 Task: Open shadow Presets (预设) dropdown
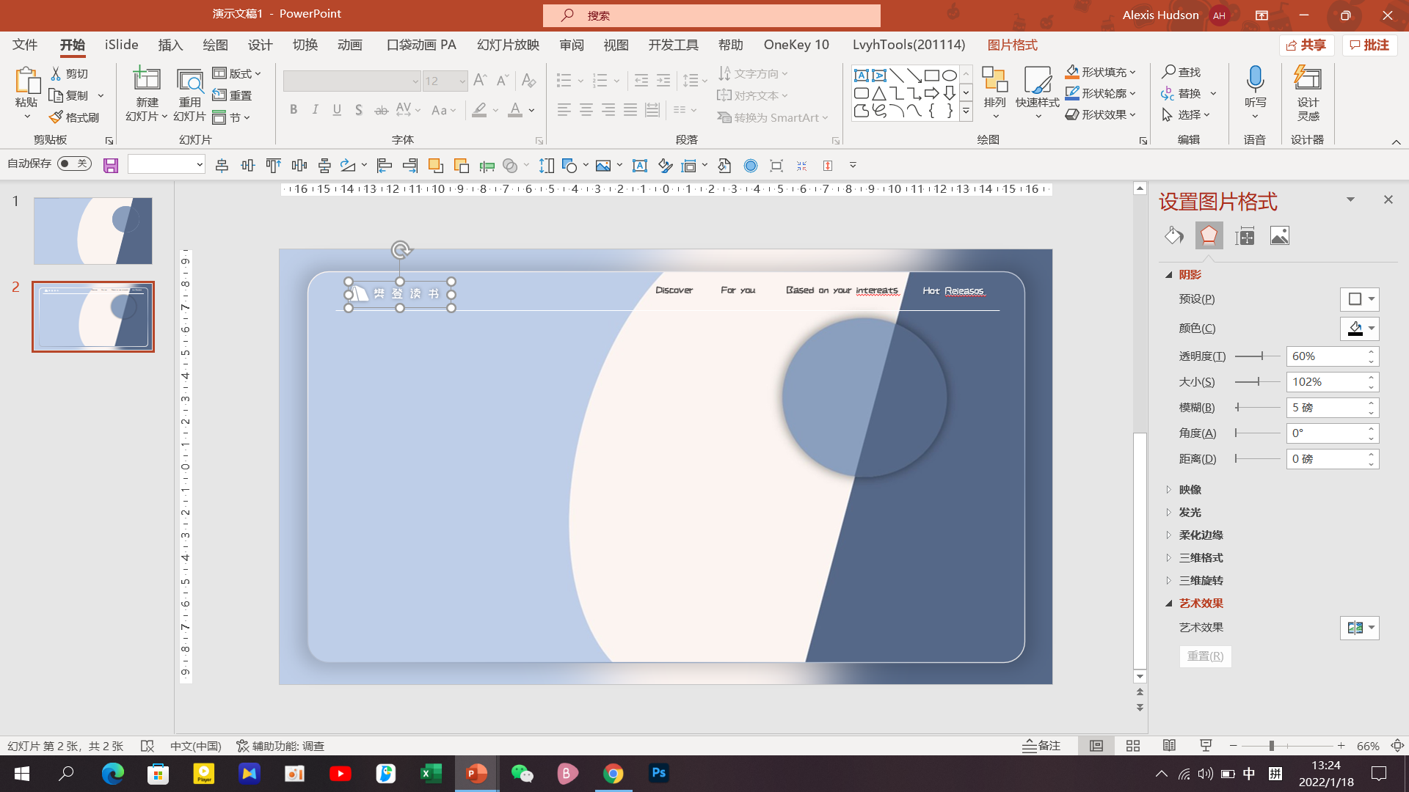coord(1360,299)
